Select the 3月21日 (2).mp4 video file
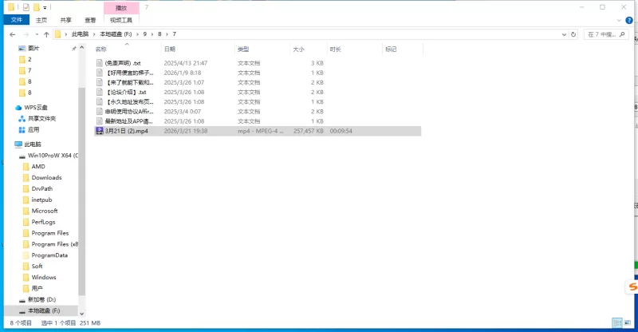Image resolution: width=638 pixels, height=332 pixels. click(x=126, y=131)
